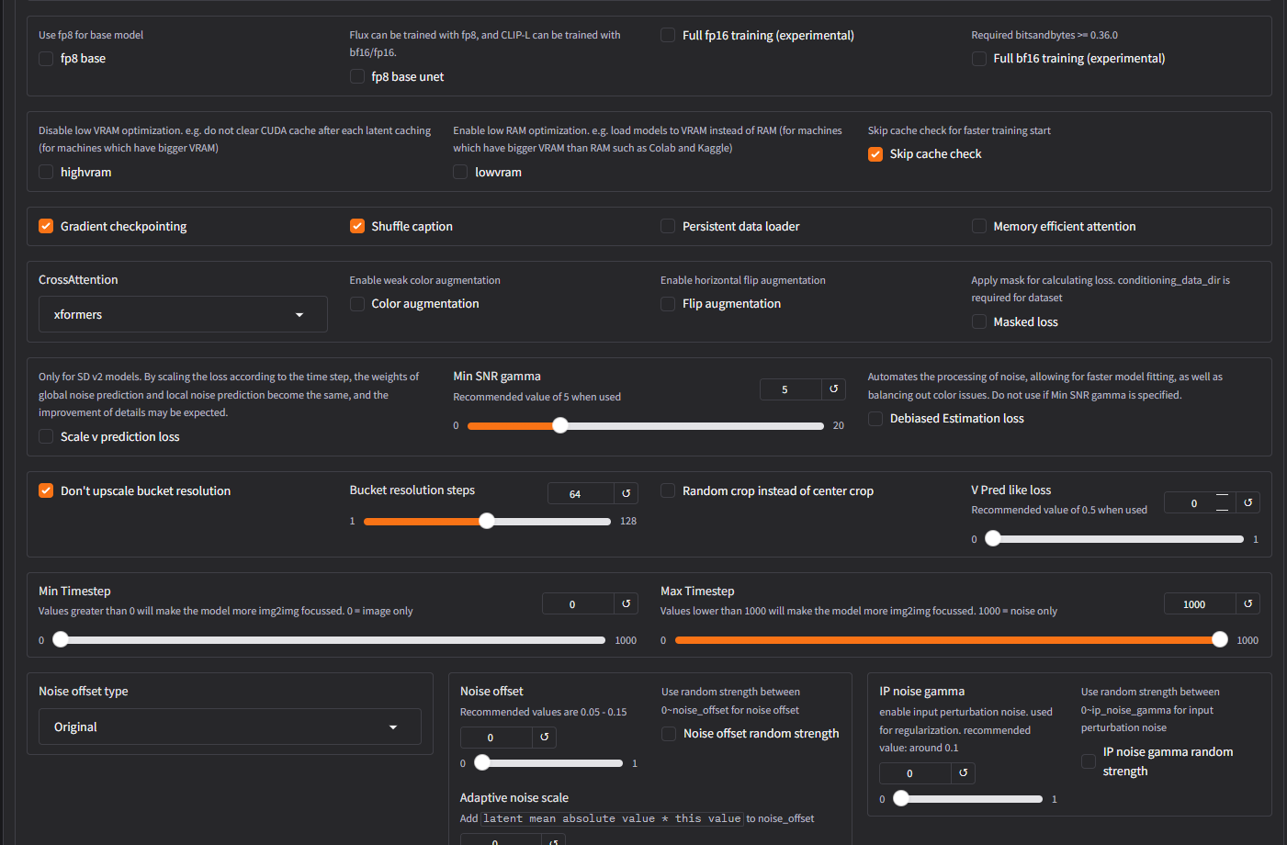Open the Noise offset type dropdown
Screen dimensions: 1287x845
230,726
